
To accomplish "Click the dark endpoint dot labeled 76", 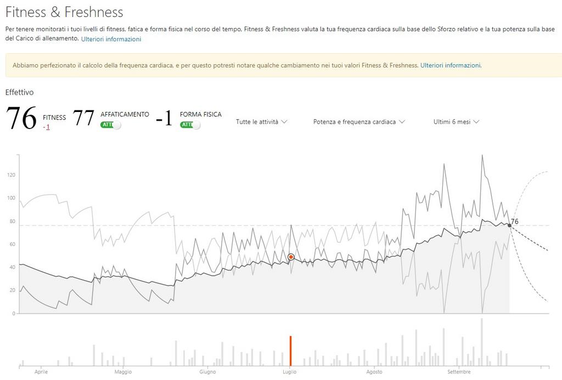I will coord(509,225).
